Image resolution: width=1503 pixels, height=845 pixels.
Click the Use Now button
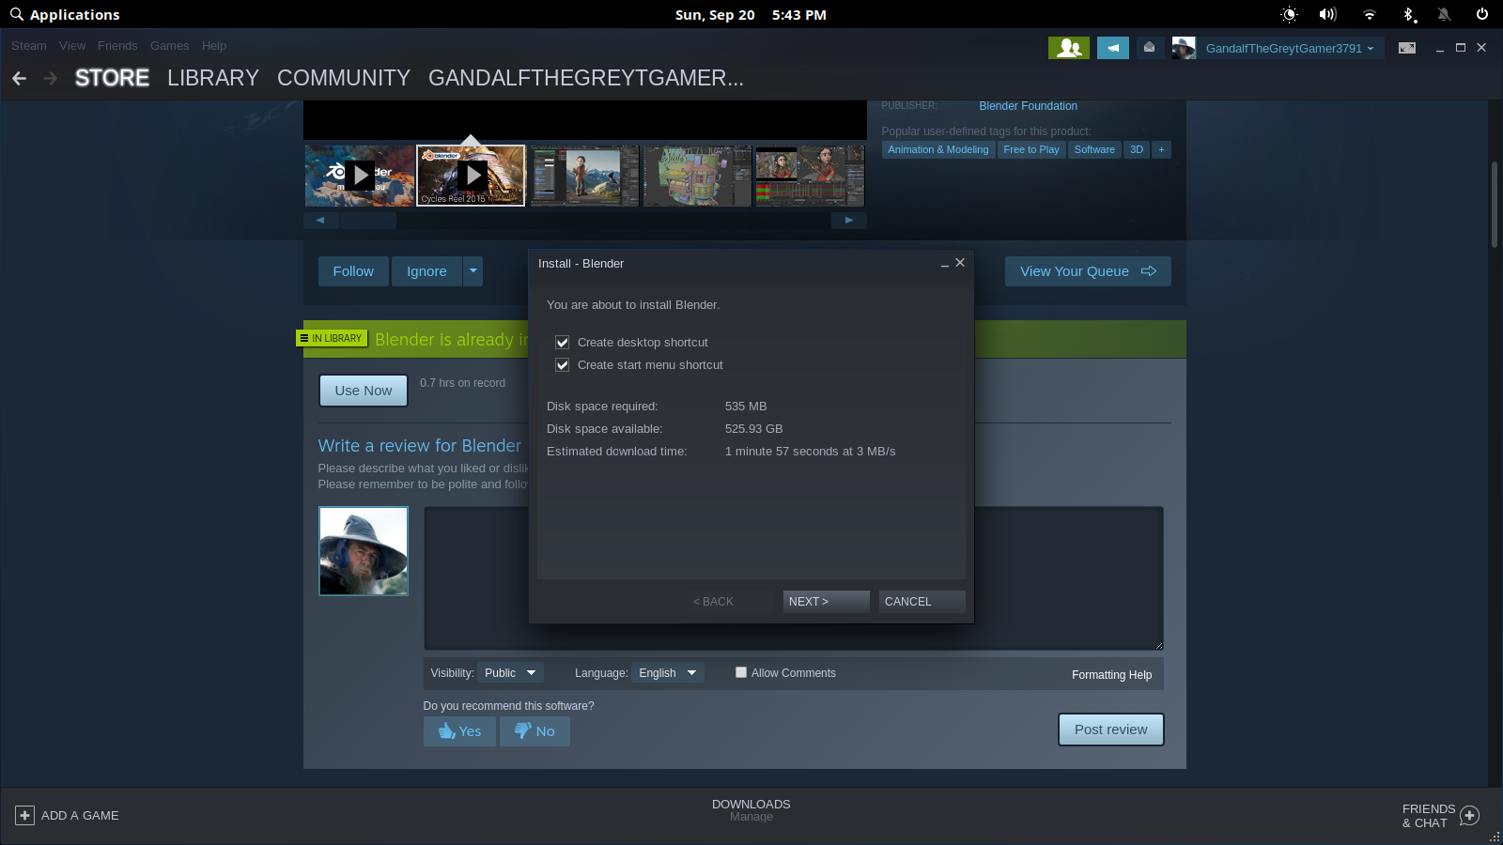point(364,391)
